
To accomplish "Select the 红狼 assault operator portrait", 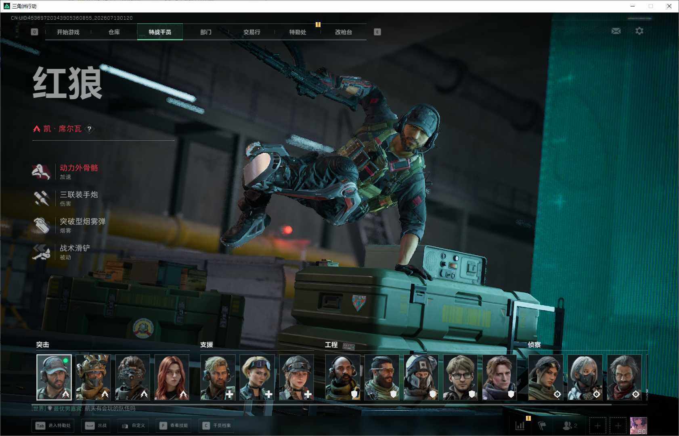I will (54, 377).
